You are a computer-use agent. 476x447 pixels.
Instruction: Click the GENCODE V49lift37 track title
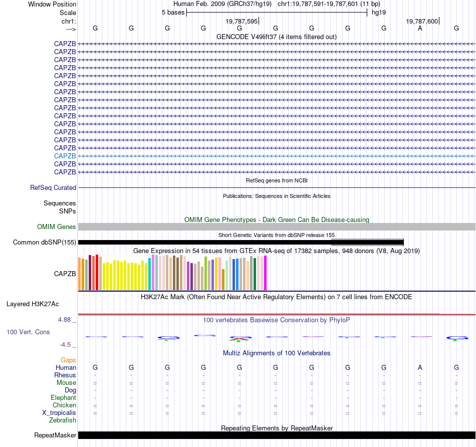(x=276, y=37)
